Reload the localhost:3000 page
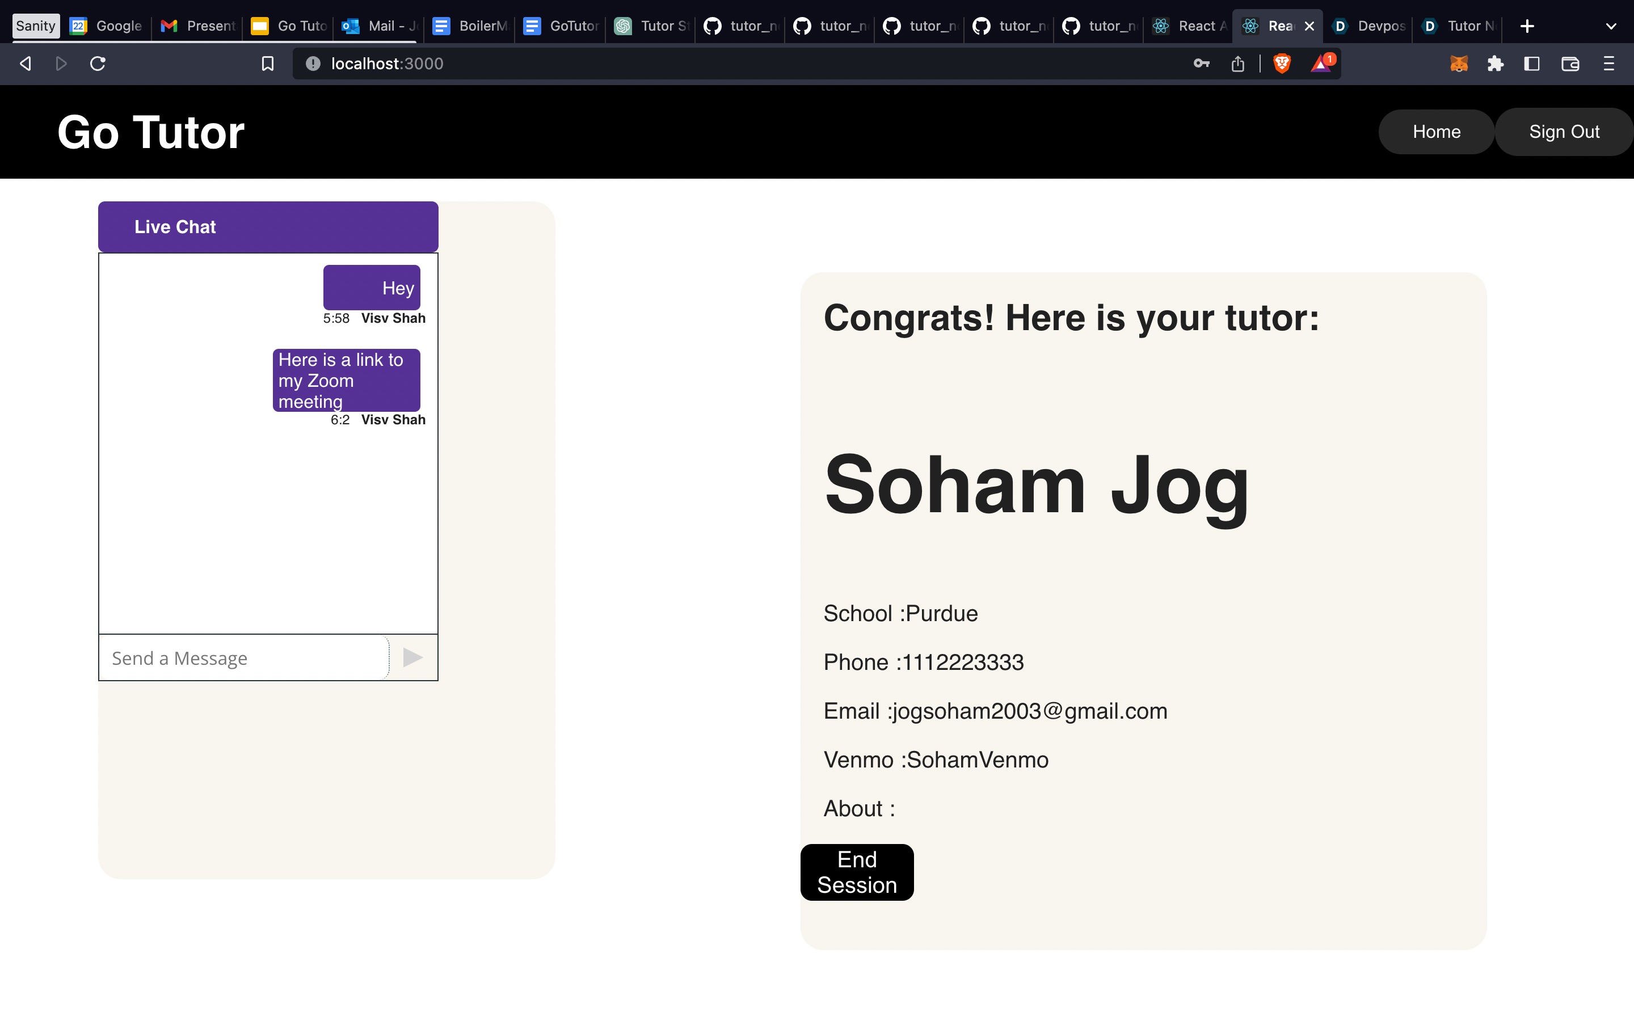Viewport: 1634px width, 1021px height. pyautogui.click(x=98, y=63)
